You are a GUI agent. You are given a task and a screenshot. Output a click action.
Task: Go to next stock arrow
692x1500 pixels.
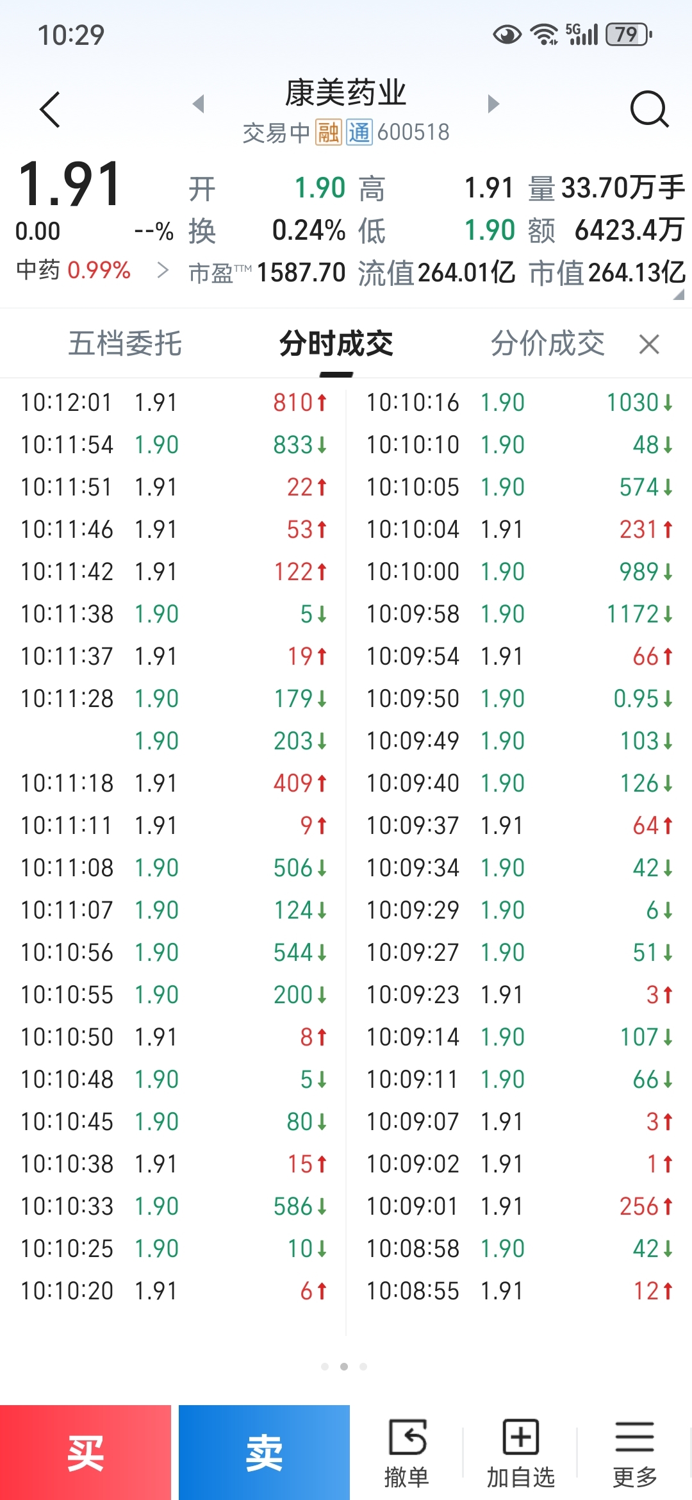click(x=493, y=104)
